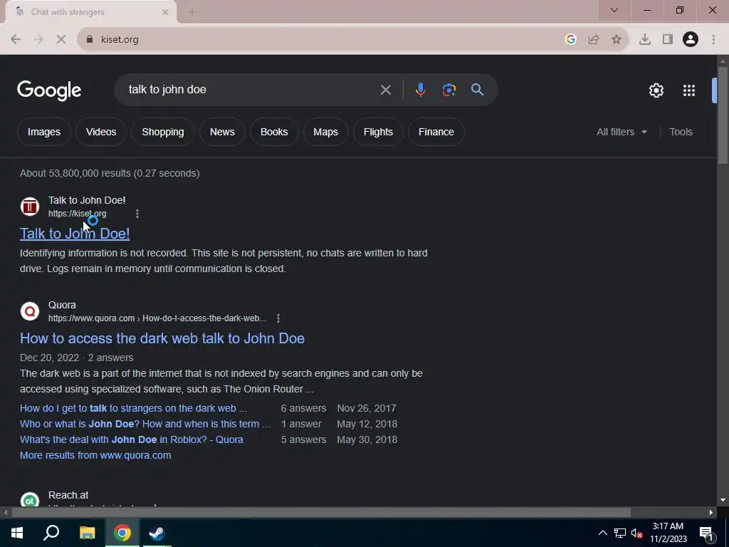Click the horizontal scrollbar thumb
Screen dimensions: 729x547
point(321,513)
